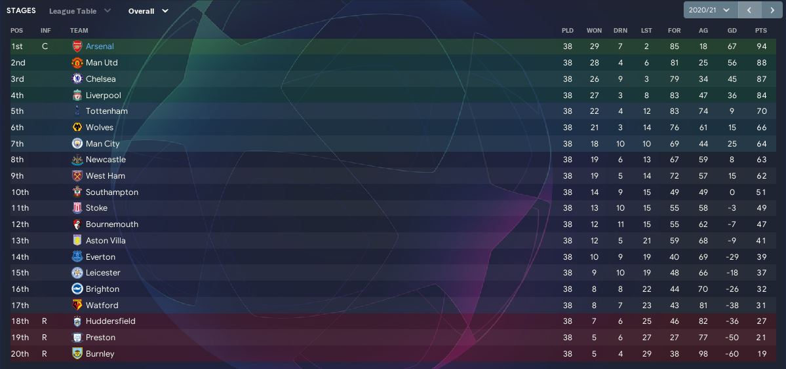The width and height of the screenshot is (786, 369).
Task: Select the STAGES tab label
Action: tap(21, 10)
